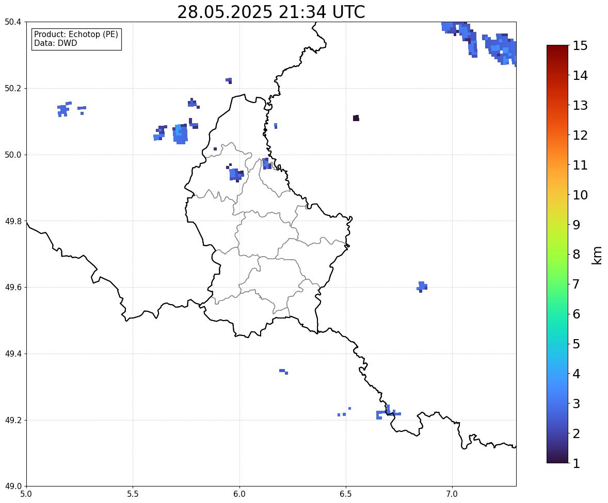Click longitude axis label 5.5
Screen dimensions: 608x503
133,494
